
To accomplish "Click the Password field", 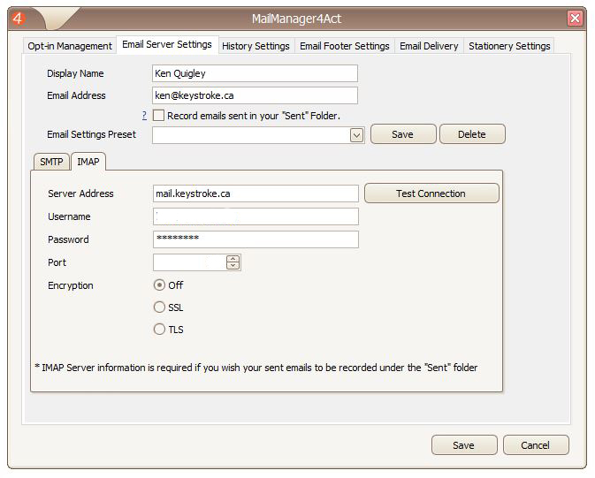I will (x=256, y=239).
